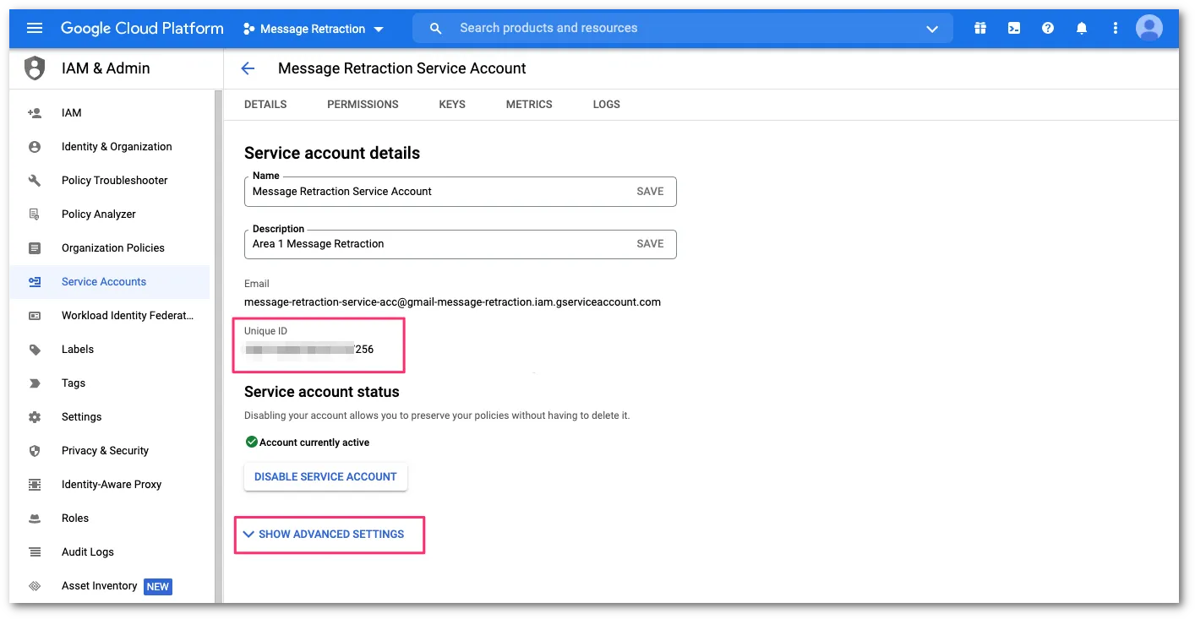1195x619 pixels.
Task: Click SAVE next to the Name field
Action: point(649,191)
